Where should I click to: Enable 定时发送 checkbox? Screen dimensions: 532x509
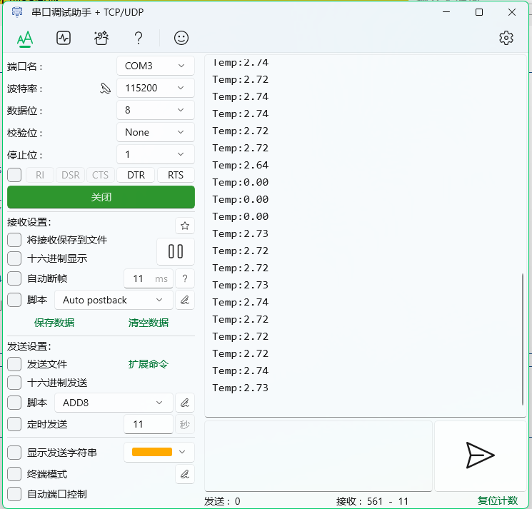pyautogui.click(x=14, y=424)
